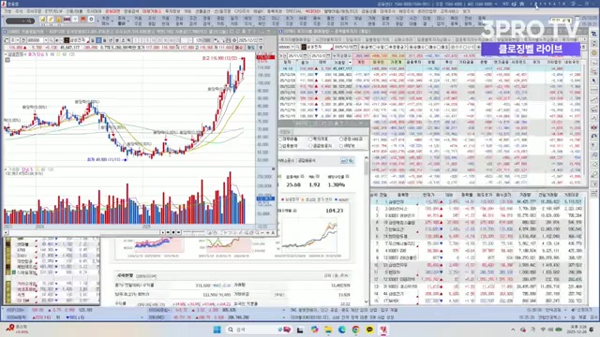The width and height of the screenshot is (600, 337).
Task: Click the pencil note icon in main toolbar
Action: tap(51, 19)
